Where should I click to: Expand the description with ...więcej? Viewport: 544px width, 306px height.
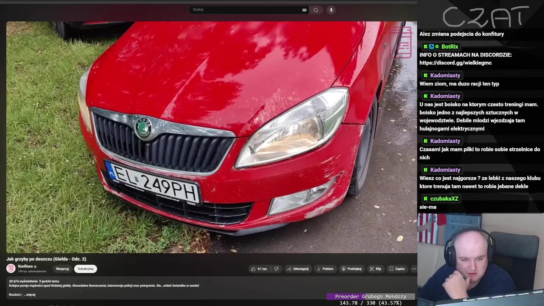pyautogui.click(x=29, y=295)
